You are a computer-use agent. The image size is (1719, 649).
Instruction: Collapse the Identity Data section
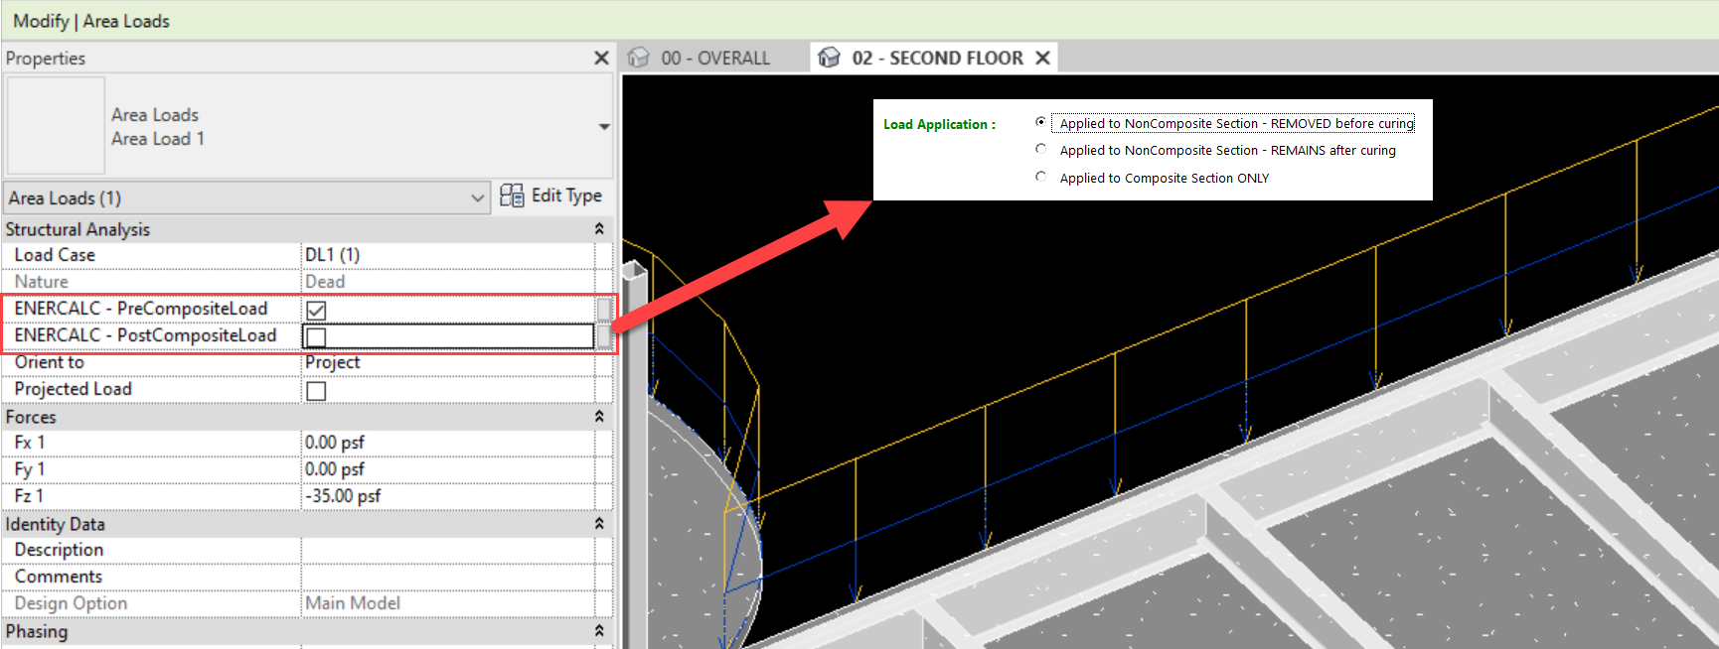(x=599, y=524)
